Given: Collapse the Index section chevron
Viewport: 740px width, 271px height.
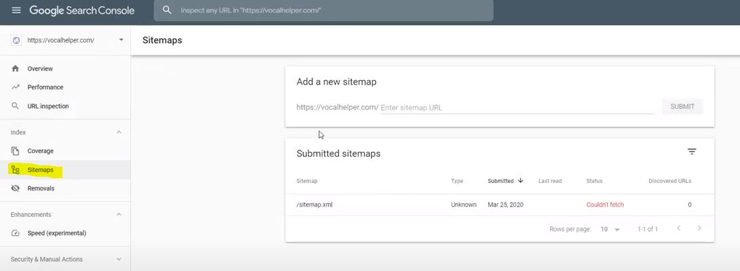Looking at the screenshot, I should pos(119,132).
